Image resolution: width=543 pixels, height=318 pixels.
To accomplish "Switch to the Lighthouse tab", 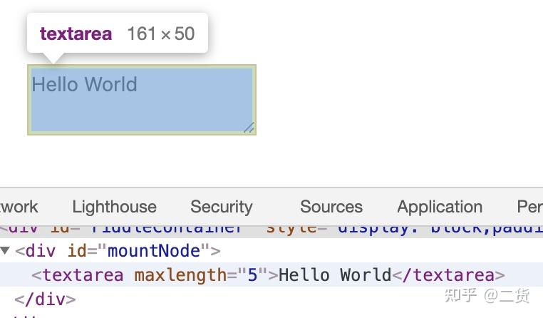I will [114, 207].
